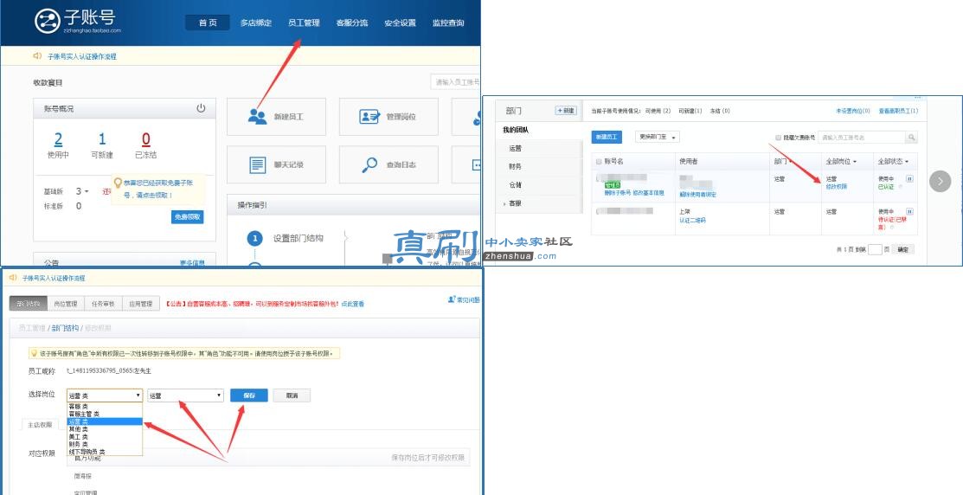Click the 查询日志 magnifier icon

(369, 164)
